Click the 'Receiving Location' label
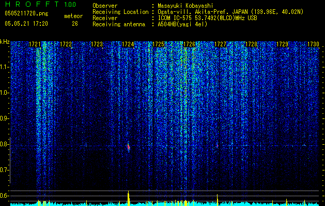Image resolution: width=325 pixels, height=206 pixels. (120, 12)
